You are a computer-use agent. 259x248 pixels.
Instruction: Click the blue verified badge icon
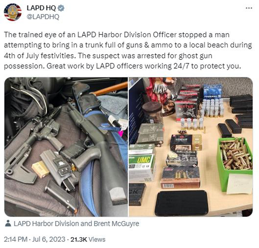pos(61,8)
